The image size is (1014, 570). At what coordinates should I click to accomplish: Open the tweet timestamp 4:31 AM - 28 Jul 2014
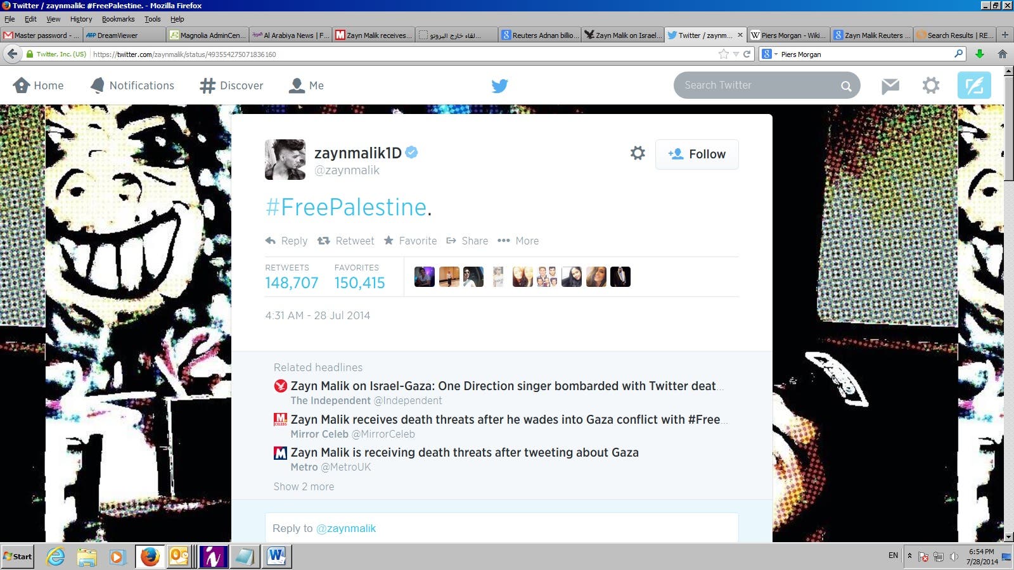click(318, 315)
